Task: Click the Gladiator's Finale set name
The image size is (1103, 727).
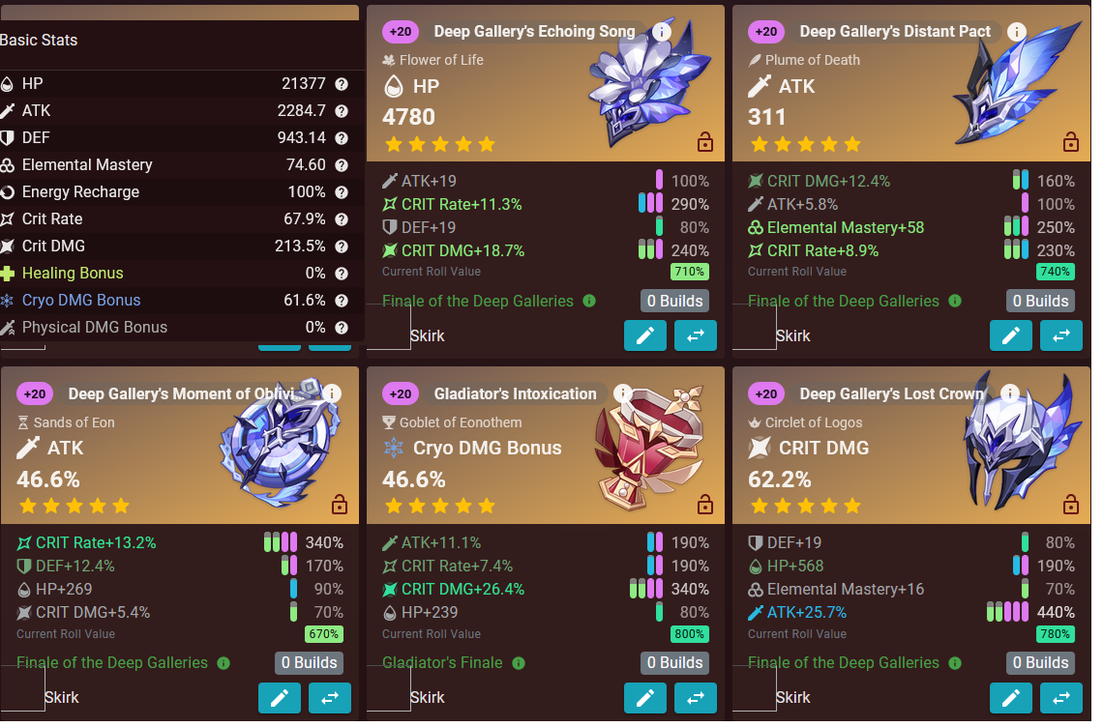Action: pyautogui.click(x=442, y=663)
